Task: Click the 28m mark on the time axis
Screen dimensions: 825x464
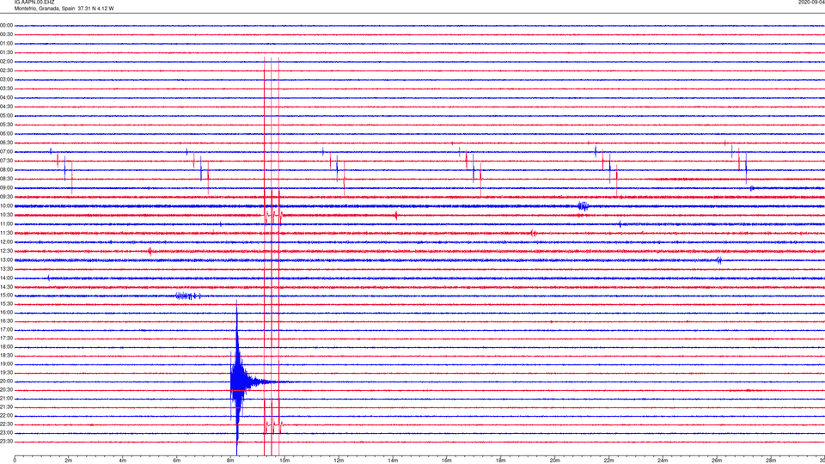Action: (x=771, y=461)
